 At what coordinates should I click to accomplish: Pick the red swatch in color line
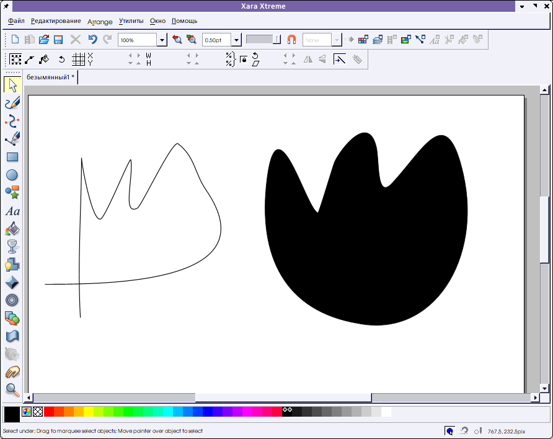click(x=49, y=412)
